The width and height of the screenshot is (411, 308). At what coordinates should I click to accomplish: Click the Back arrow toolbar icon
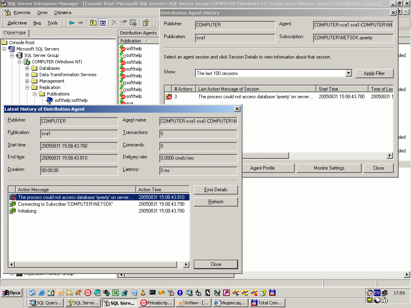point(71,23)
